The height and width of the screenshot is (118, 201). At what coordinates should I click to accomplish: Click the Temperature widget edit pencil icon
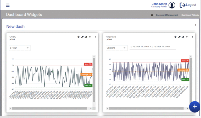(x=179, y=37)
